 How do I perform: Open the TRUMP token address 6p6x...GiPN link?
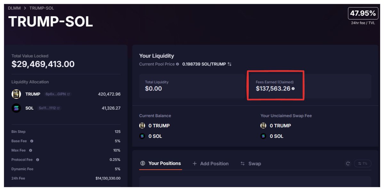(58, 94)
